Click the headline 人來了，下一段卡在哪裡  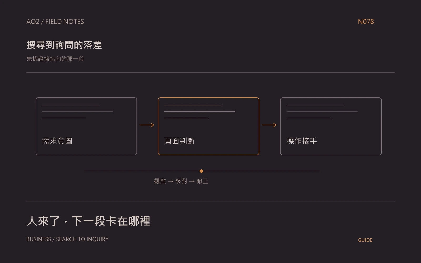tap(88, 221)
